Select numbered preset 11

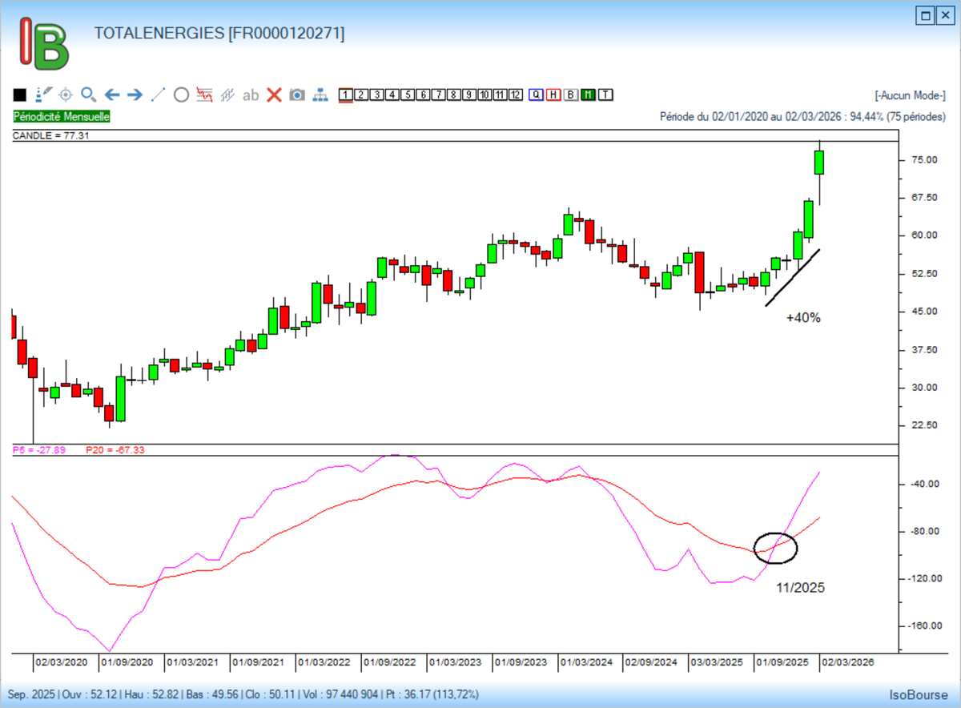pyautogui.click(x=500, y=95)
